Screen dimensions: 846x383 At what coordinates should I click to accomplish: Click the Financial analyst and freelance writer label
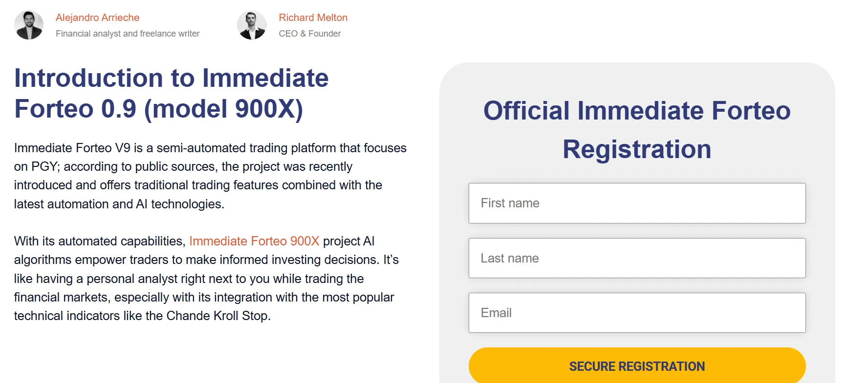coord(128,33)
